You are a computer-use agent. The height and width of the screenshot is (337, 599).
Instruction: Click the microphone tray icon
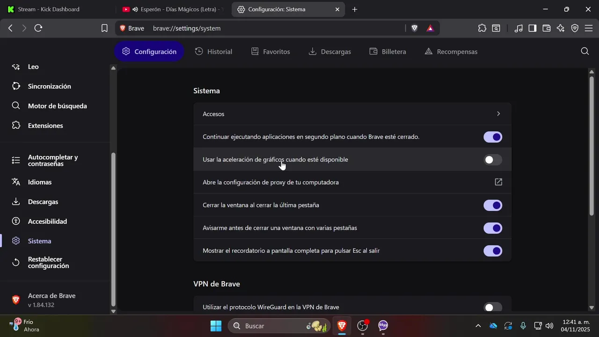pyautogui.click(x=523, y=326)
